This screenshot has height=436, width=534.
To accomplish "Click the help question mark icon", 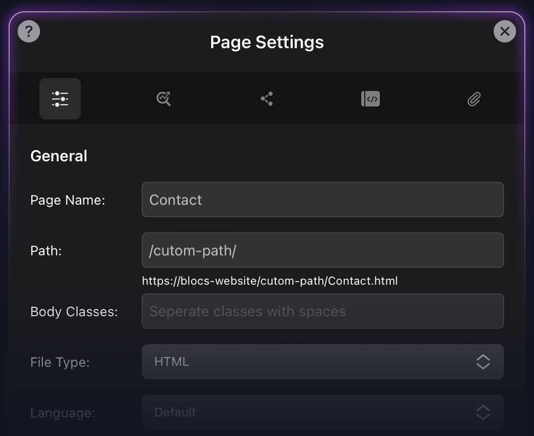I will [x=28, y=31].
